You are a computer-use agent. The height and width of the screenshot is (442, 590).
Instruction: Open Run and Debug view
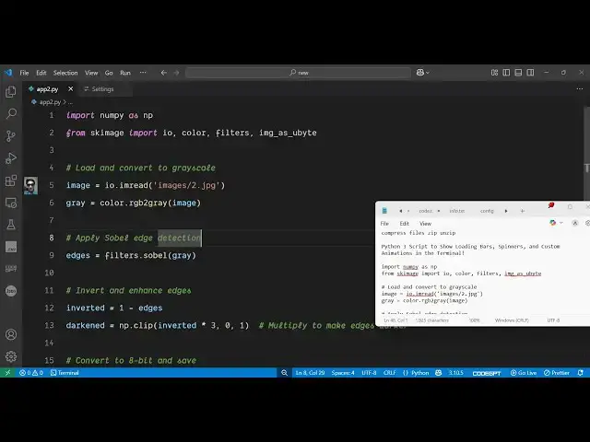pos(11,158)
